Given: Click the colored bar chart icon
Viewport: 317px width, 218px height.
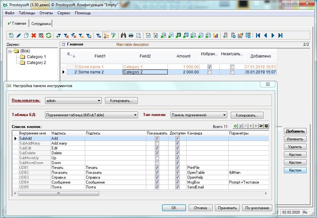Looking at the screenshot, I should [x=216, y=35].
